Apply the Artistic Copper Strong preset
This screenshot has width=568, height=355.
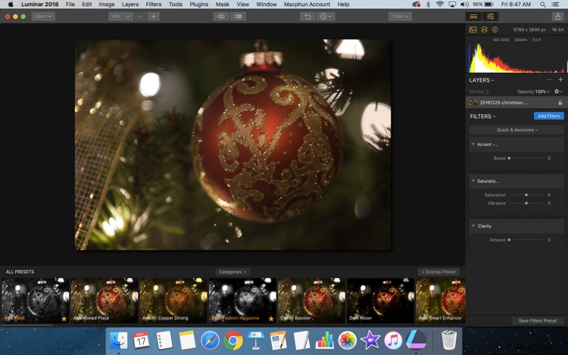point(173,301)
